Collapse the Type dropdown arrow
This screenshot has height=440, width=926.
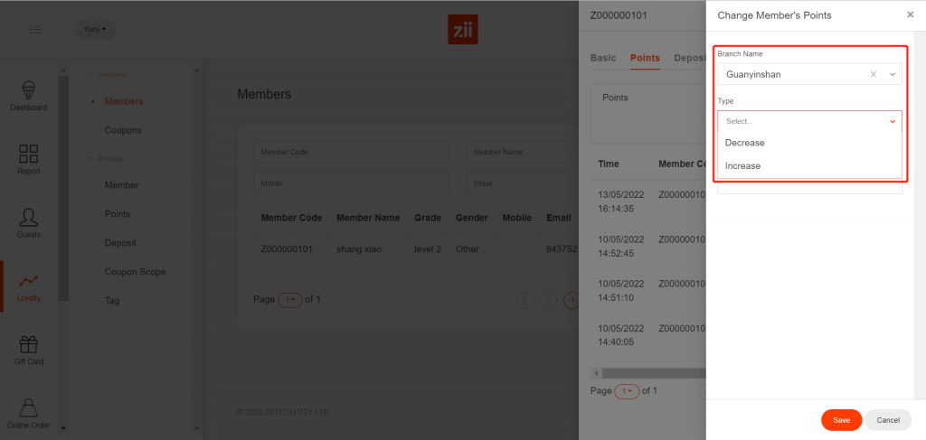coord(893,121)
